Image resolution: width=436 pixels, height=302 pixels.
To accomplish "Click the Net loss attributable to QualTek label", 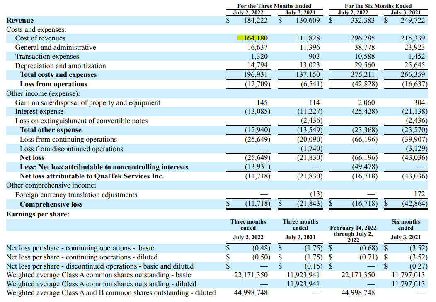I will tap(92, 176).
